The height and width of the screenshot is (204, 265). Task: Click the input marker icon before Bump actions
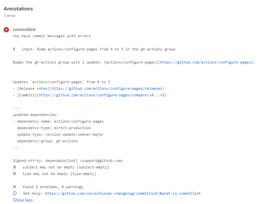point(14,49)
